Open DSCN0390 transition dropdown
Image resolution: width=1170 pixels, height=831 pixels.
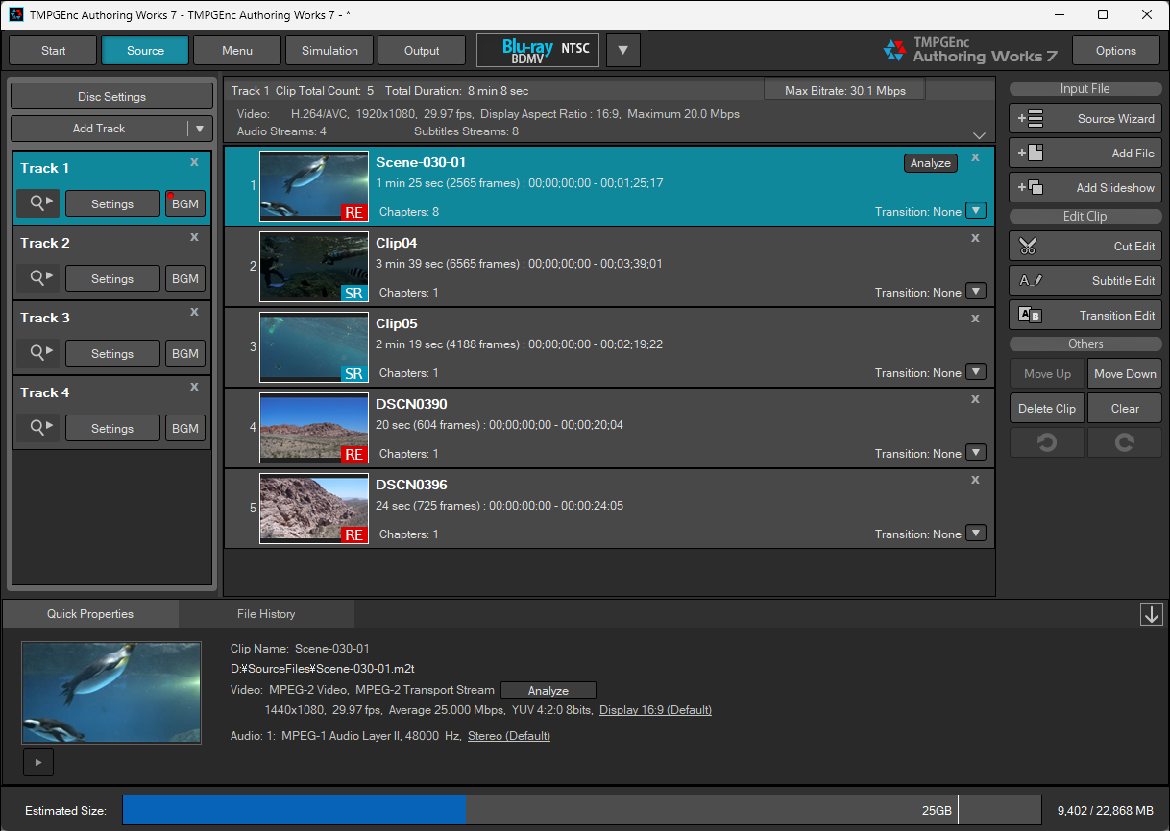(976, 453)
